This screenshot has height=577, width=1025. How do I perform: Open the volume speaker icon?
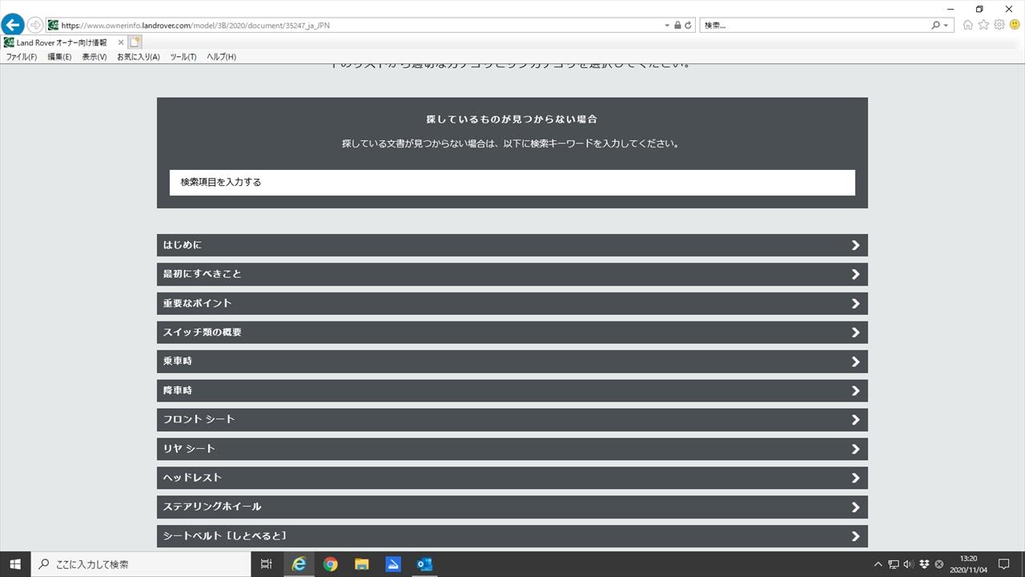tap(909, 564)
